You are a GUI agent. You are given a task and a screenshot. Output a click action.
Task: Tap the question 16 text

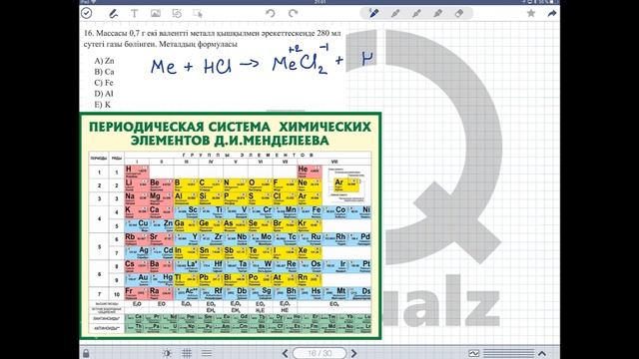coord(212,39)
